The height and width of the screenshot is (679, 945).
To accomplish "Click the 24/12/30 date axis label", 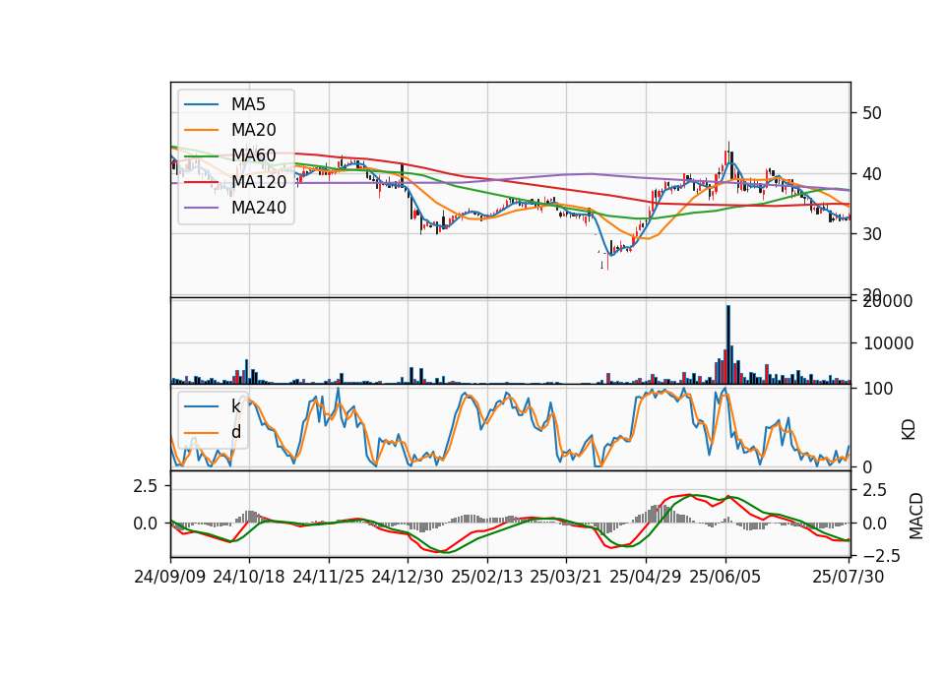I will pyautogui.click(x=408, y=577).
